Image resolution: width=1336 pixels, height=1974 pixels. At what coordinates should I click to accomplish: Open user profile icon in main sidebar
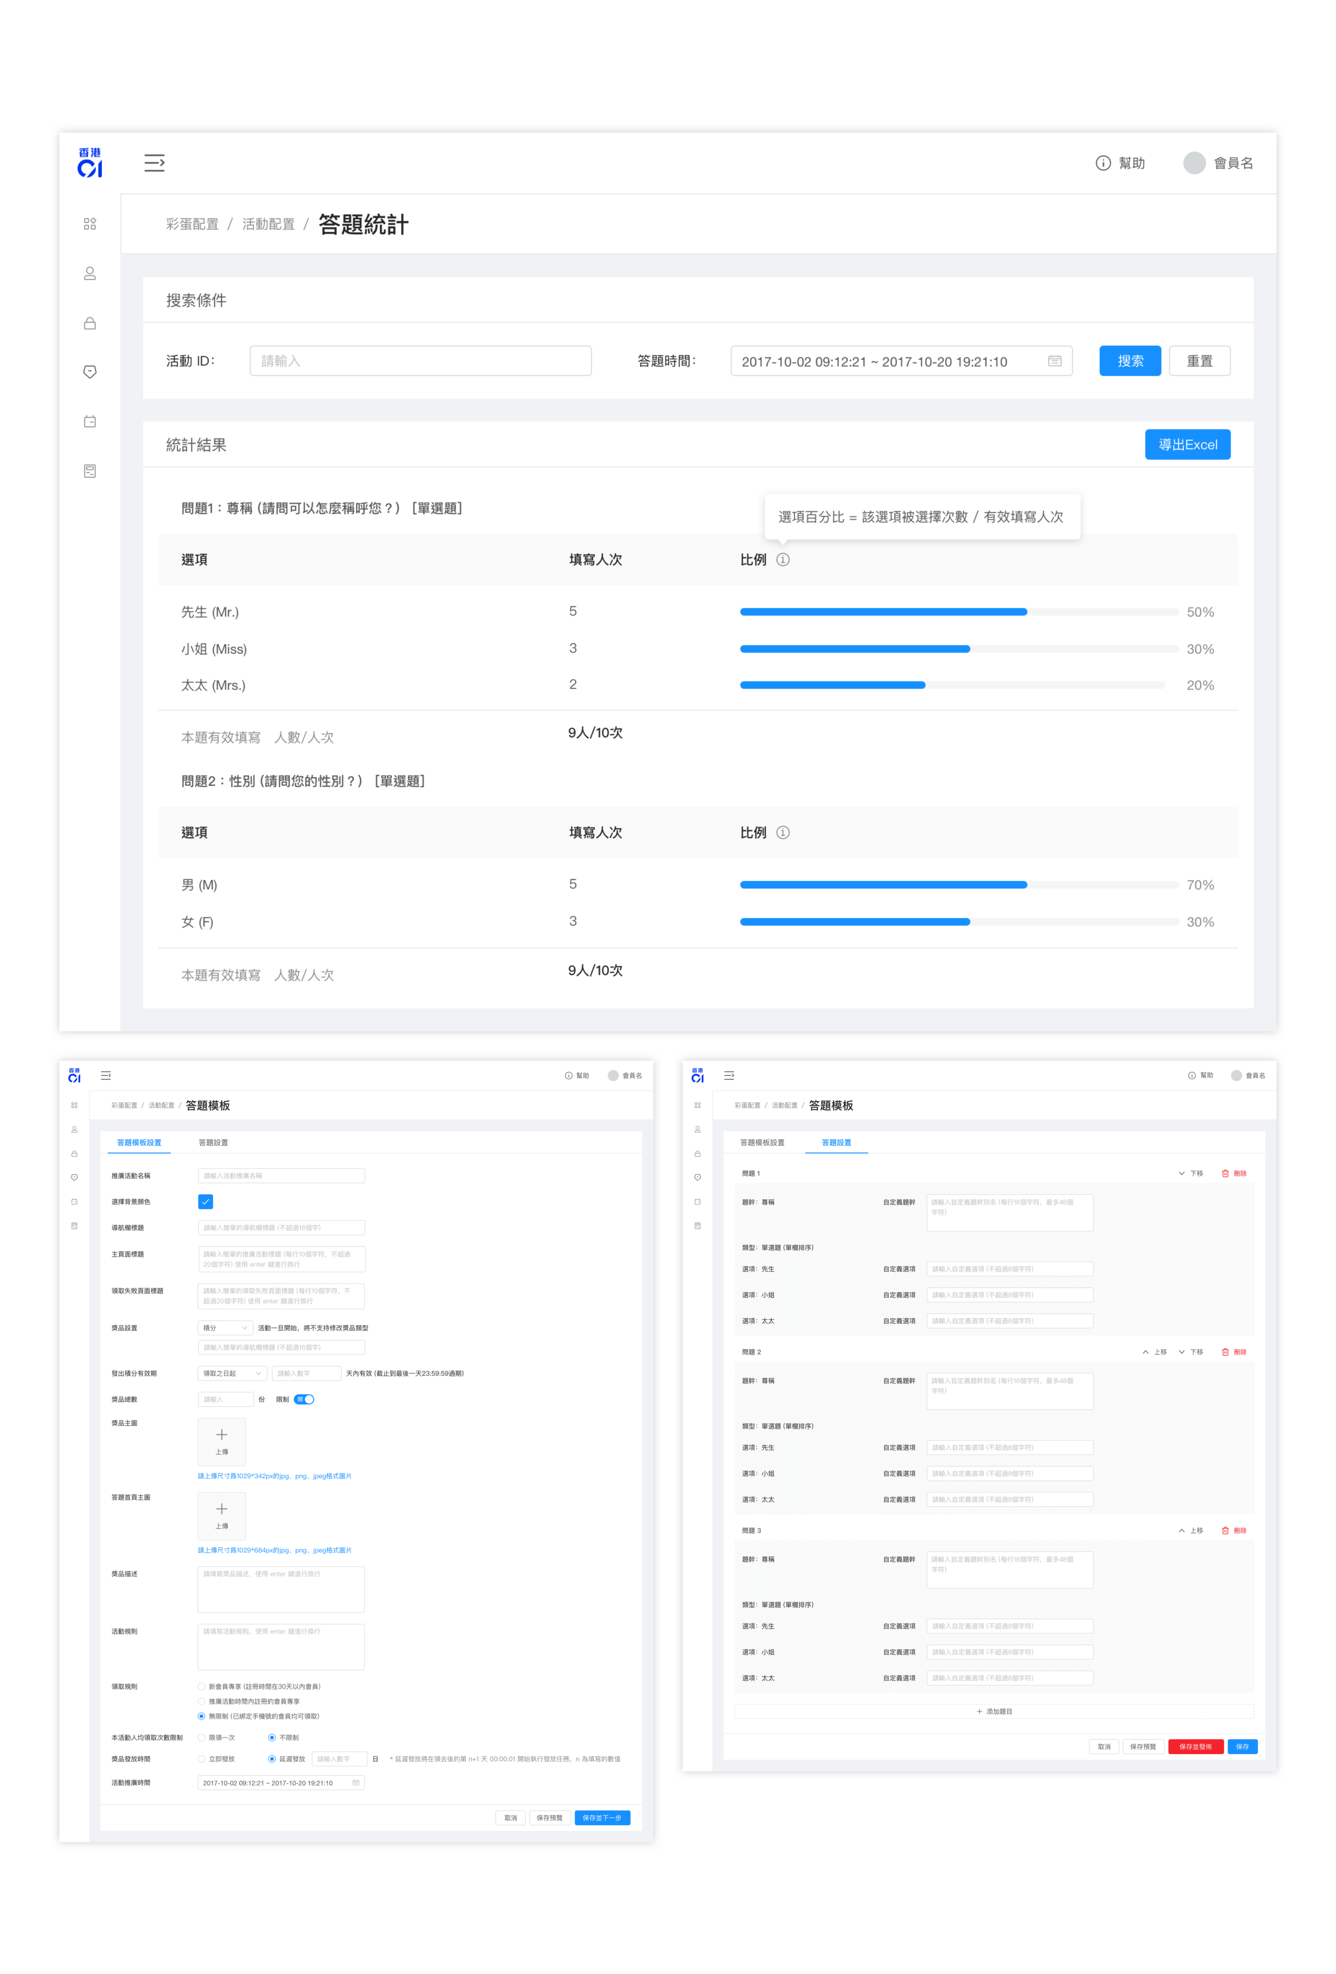tap(90, 274)
